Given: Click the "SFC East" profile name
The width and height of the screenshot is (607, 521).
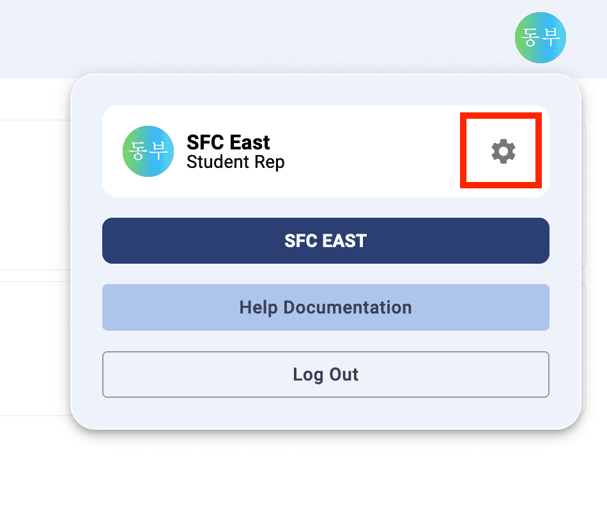Looking at the screenshot, I should coord(228,142).
